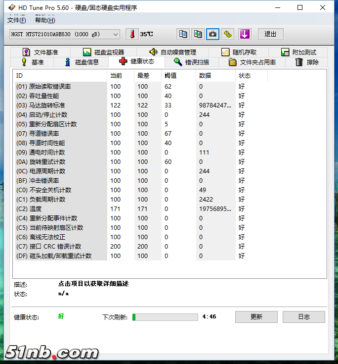
Task: Click the next refresh progress bar
Action: click(x=165, y=317)
